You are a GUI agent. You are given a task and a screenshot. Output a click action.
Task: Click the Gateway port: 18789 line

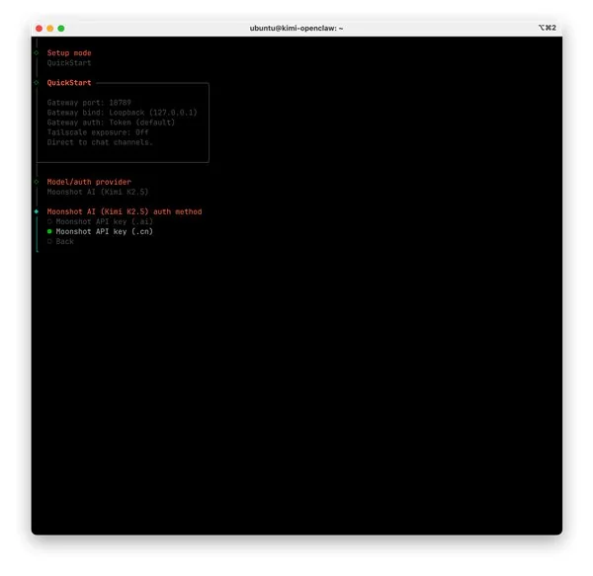point(89,103)
